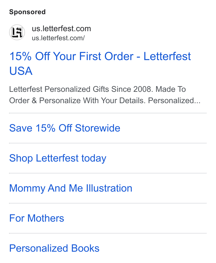Screen dimensions: 216x263
Task: Click the us.letterfest.com site name
Action: click(61, 29)
